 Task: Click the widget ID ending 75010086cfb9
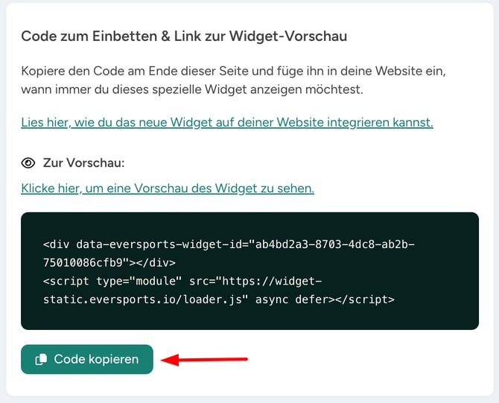coord(89,262)
